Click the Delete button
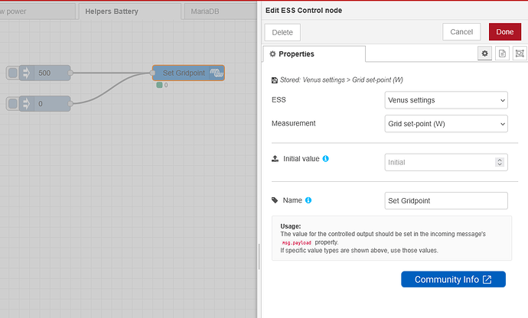This screenshot has height=318, width=528. click(282, 32)
